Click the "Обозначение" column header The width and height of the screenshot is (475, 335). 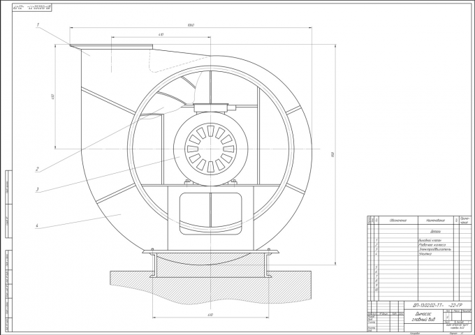point(398,221)
